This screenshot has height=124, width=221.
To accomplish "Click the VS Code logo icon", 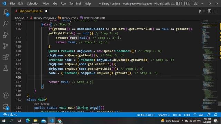I will click(4, 3).
